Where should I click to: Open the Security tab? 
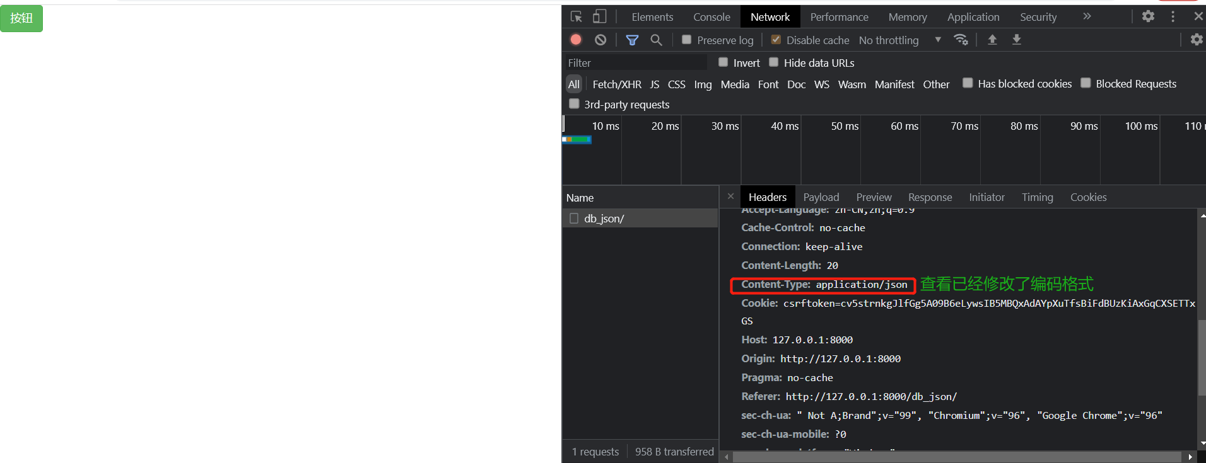pyautogui.click(x=1038, y=17)
